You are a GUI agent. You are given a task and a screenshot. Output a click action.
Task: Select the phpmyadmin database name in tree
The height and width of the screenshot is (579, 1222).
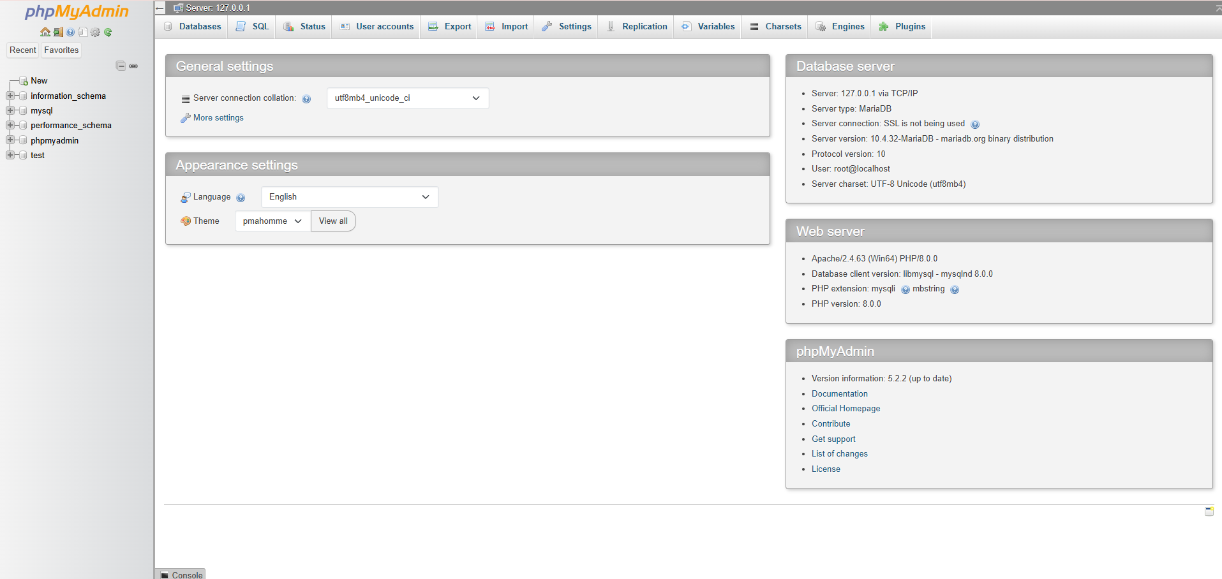(55, 141)
